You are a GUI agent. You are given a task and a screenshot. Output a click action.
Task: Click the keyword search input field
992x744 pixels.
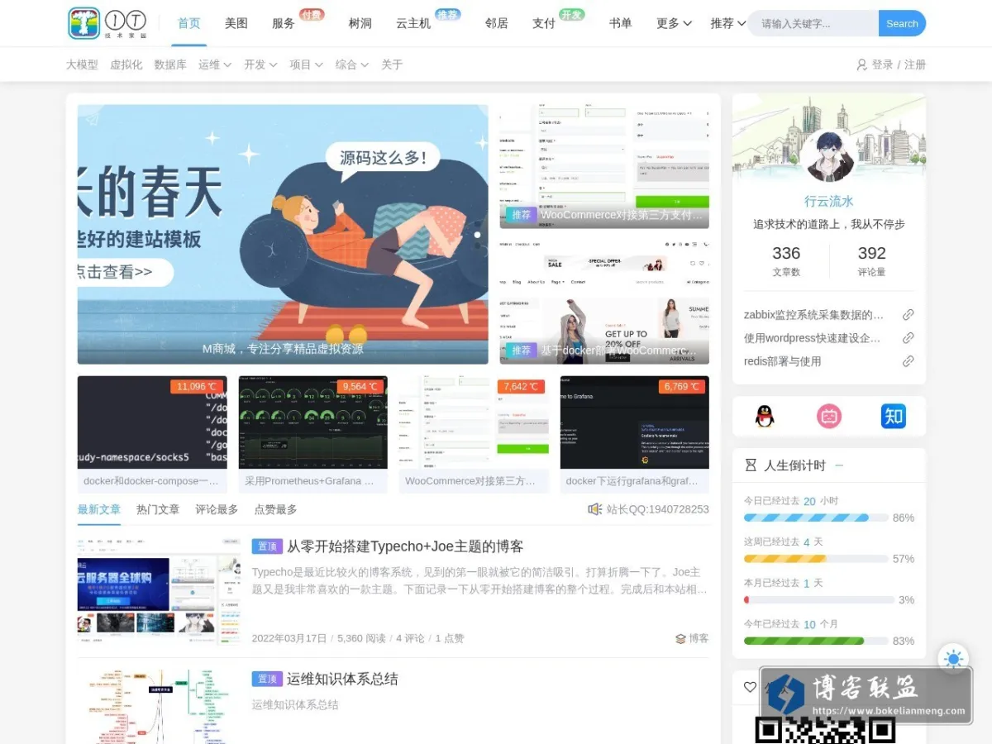tap(813, 23)
